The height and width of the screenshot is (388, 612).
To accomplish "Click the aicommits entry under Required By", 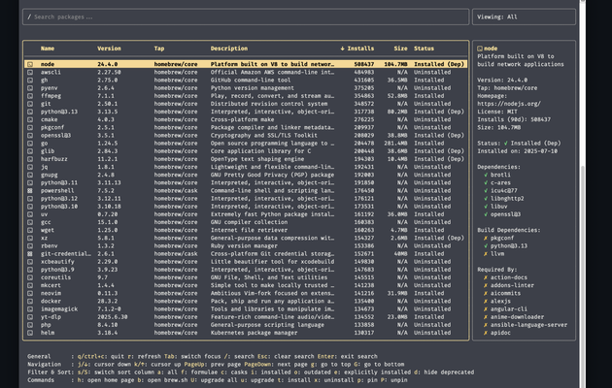I will (x=505, y=293).
